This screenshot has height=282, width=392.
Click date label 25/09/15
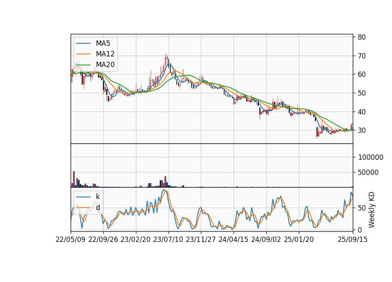(353, 239)
